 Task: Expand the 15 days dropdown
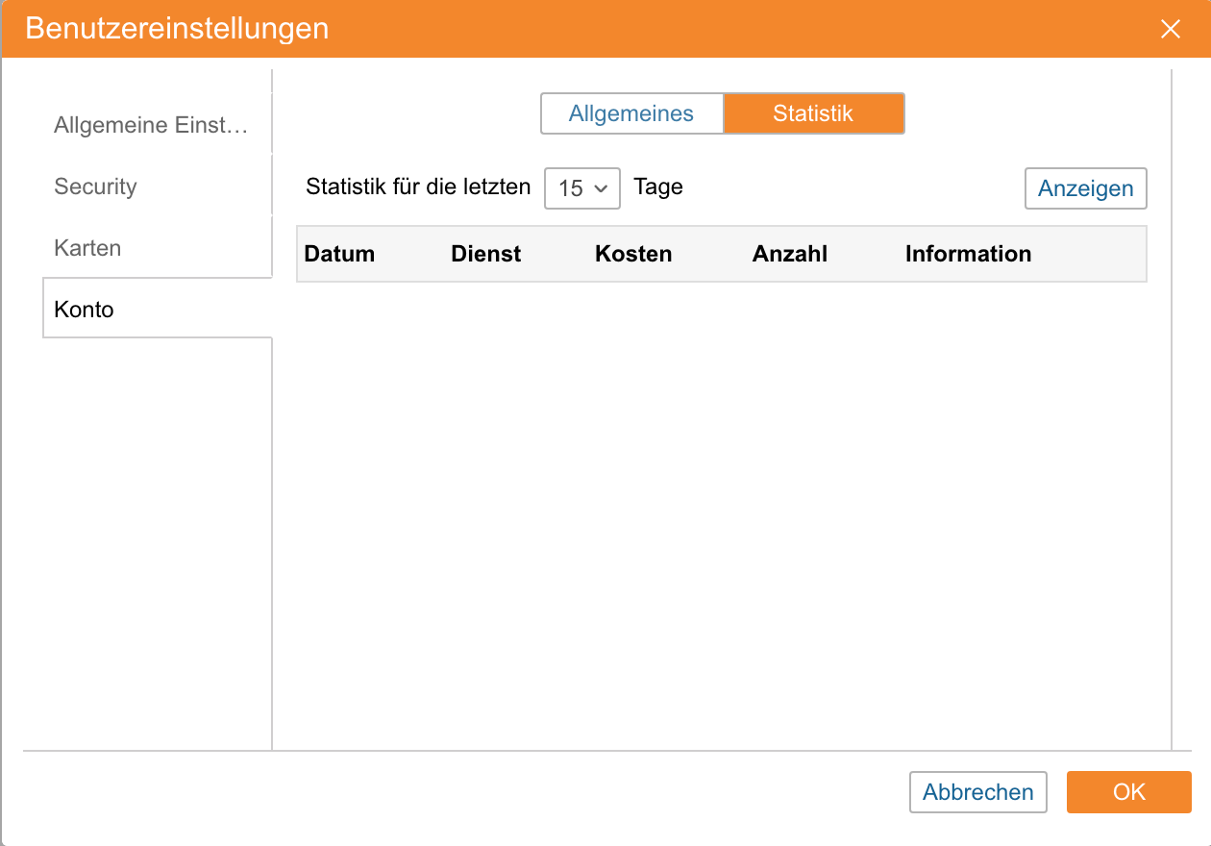click(x=582, y=188)
